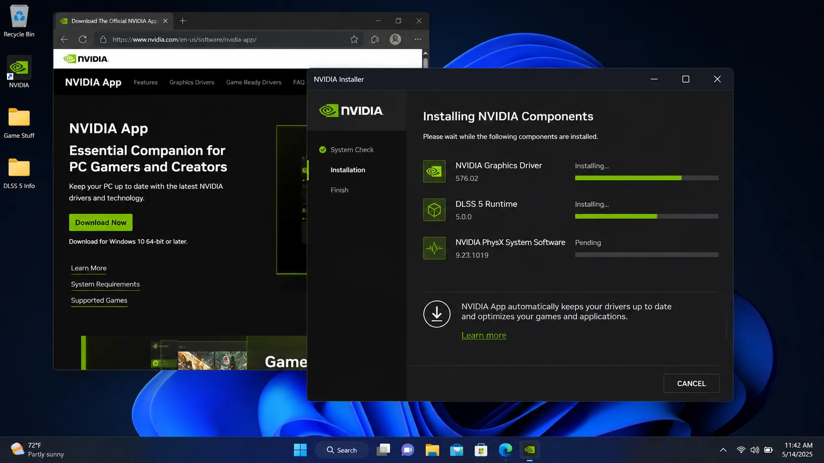Click the browser back arrow
Image resolution: width=824 pixels, height=463 pixels.
coord(64,39)
